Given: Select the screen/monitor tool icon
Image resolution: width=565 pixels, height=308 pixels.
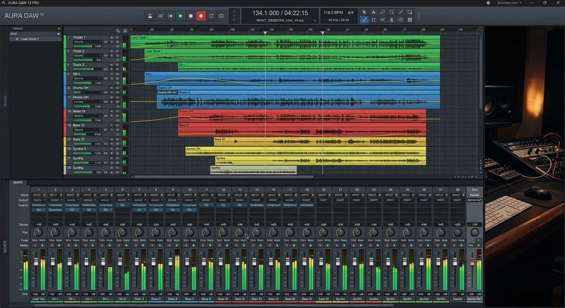Looking at the screenshot, I should (x=410, y=12).
